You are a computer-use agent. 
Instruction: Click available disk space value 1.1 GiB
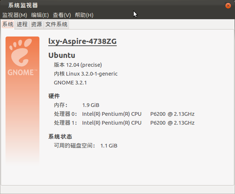109,146
